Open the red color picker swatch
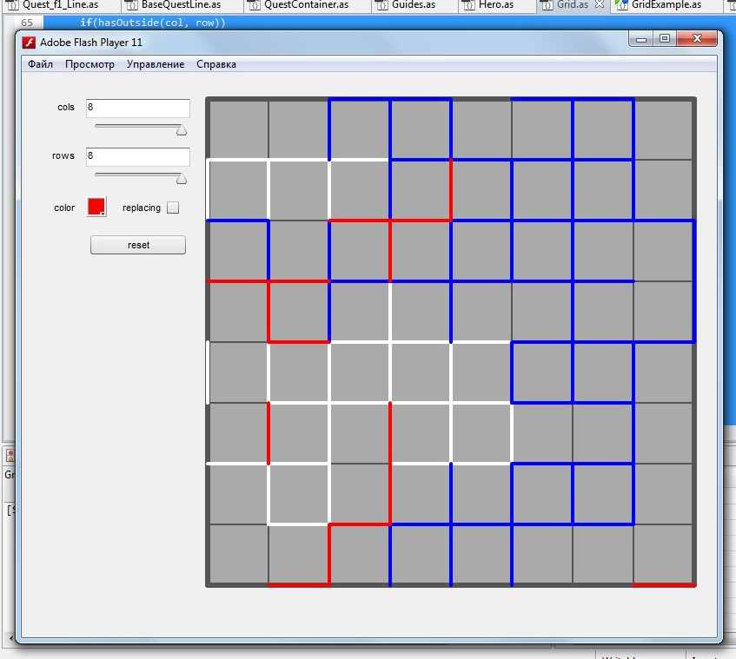736x659 pixels. 96,207
